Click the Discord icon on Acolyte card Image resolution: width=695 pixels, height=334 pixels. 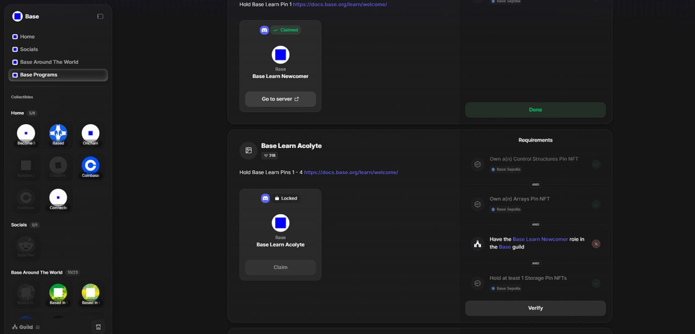click(x=265, y=198)
